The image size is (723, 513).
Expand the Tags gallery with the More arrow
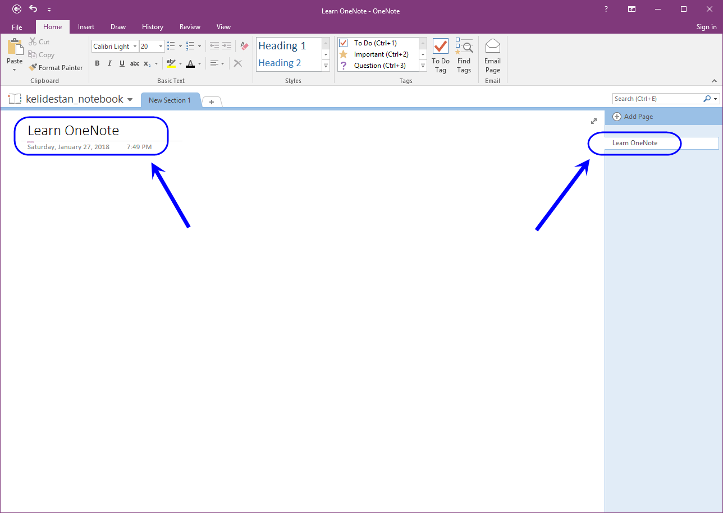[423, 66]
